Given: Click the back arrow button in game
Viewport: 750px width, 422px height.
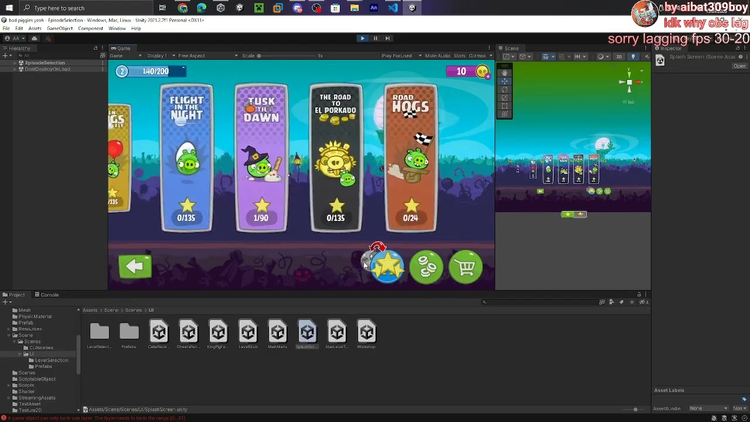Looking at the screenshot, I should click(135, 267).
